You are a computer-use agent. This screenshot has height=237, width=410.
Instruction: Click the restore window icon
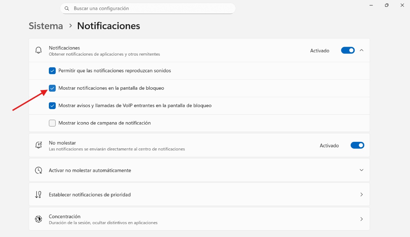point(386,5)
